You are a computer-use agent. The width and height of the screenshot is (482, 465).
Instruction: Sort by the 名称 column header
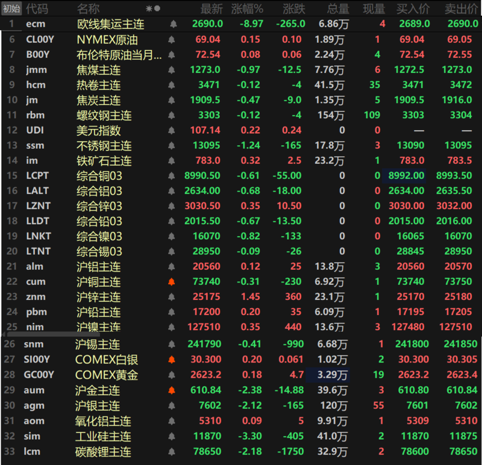(x=88, y=9)
